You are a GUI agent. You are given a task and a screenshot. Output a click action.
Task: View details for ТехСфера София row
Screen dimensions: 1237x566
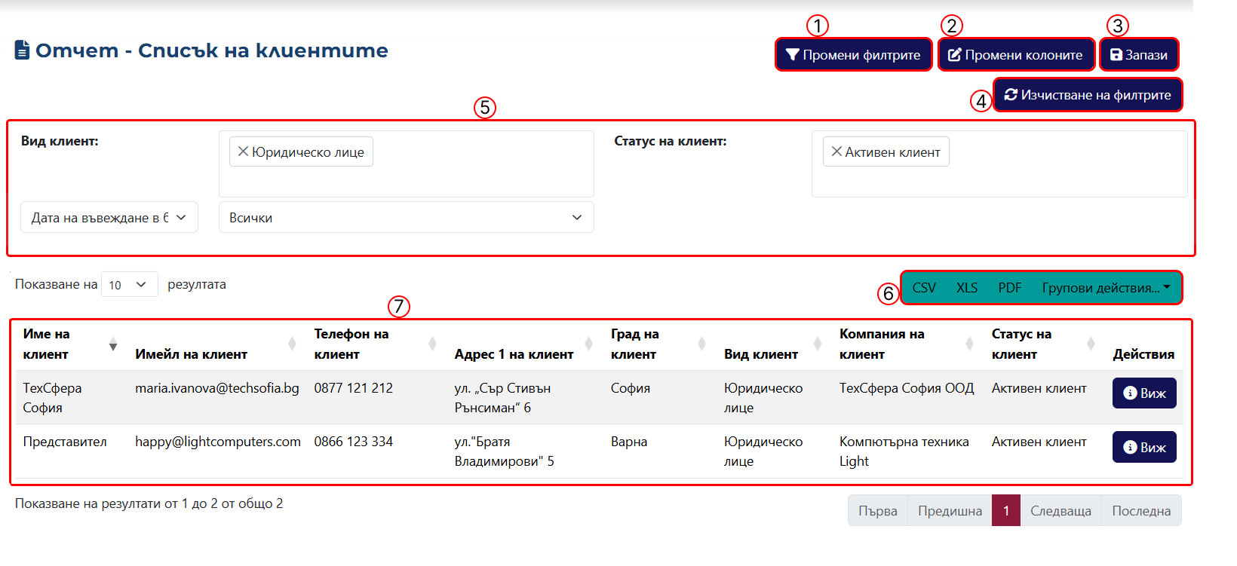tap(1144, 393)
